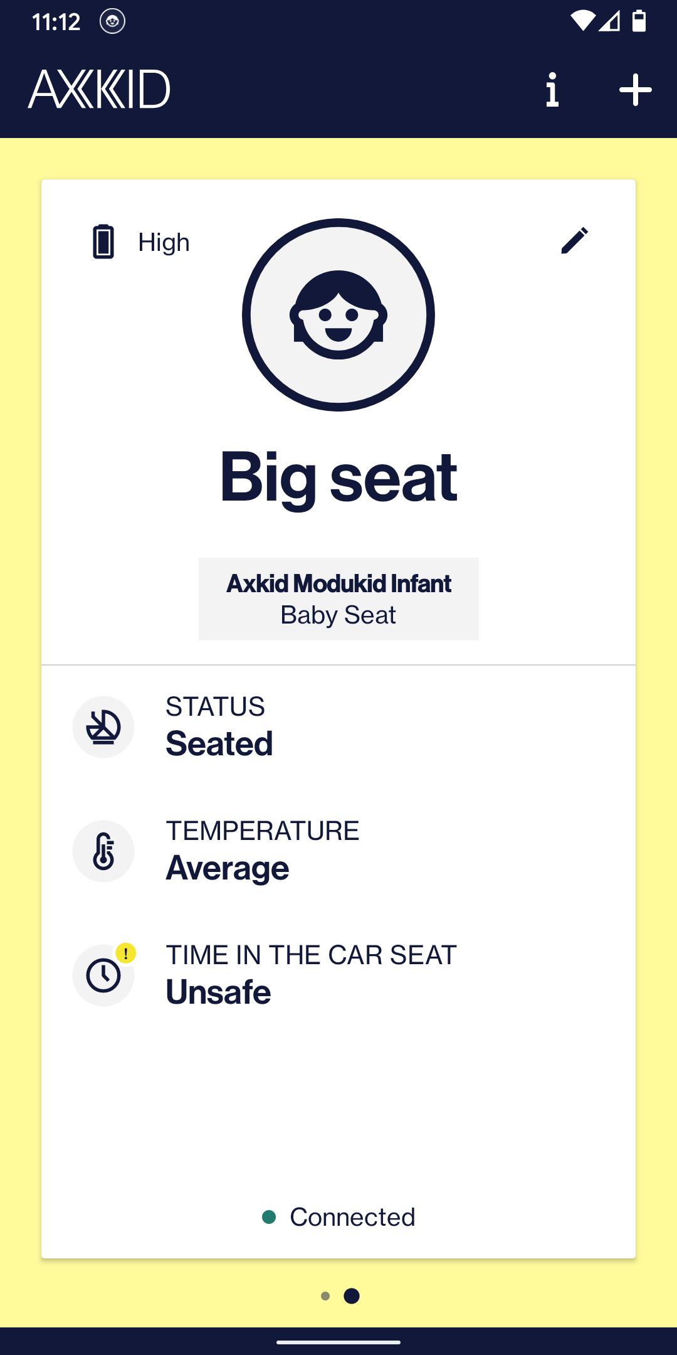Image resolution: width=677 pixels, height=1355 pixels.
Task: Tap the plus icon to add seat
Action: (x=635, y=90)
